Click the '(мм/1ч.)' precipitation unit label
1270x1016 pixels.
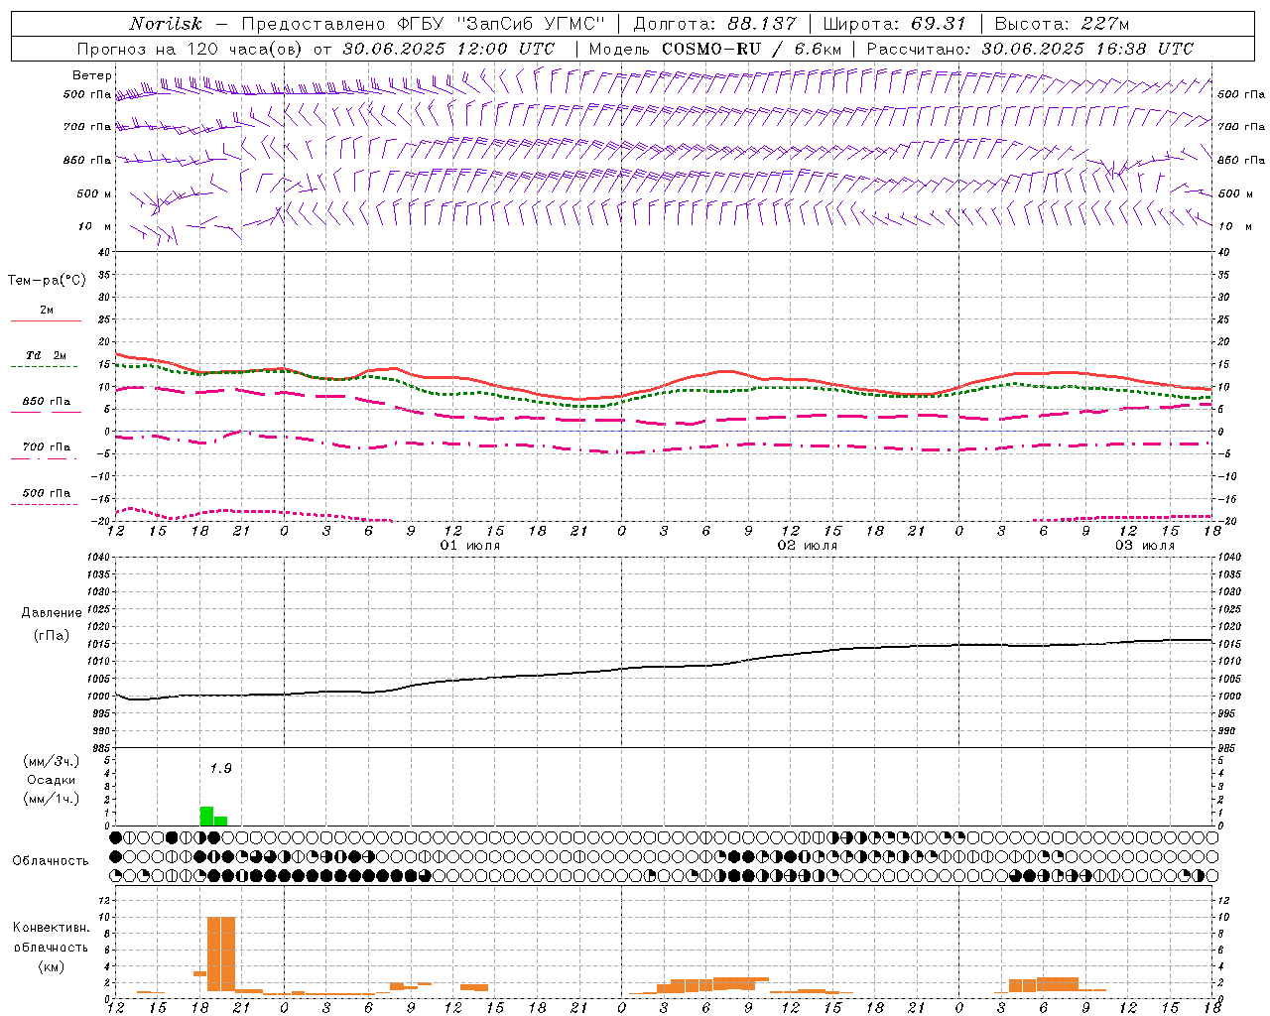[51, 799]
